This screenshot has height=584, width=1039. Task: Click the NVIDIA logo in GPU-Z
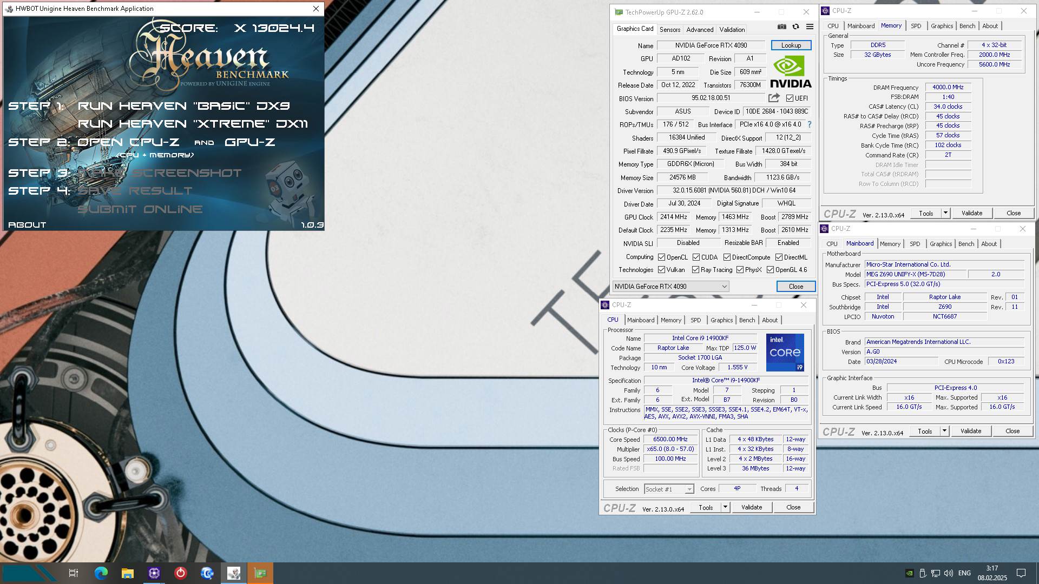tap(791, 72)
